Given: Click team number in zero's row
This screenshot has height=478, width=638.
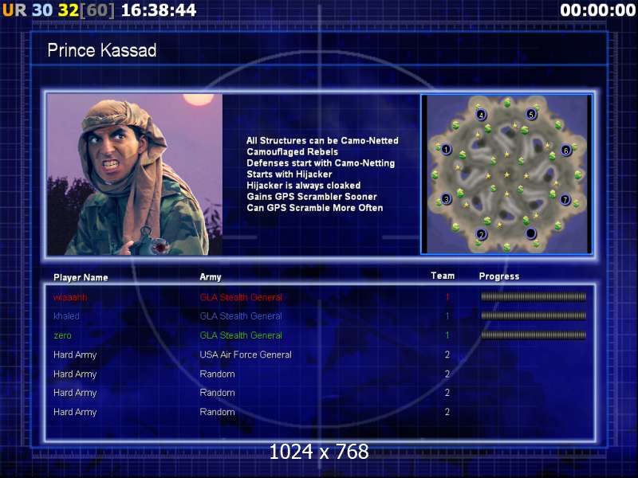Looking at the screenshot, I should pyautogui.click(x=447, y=335).
